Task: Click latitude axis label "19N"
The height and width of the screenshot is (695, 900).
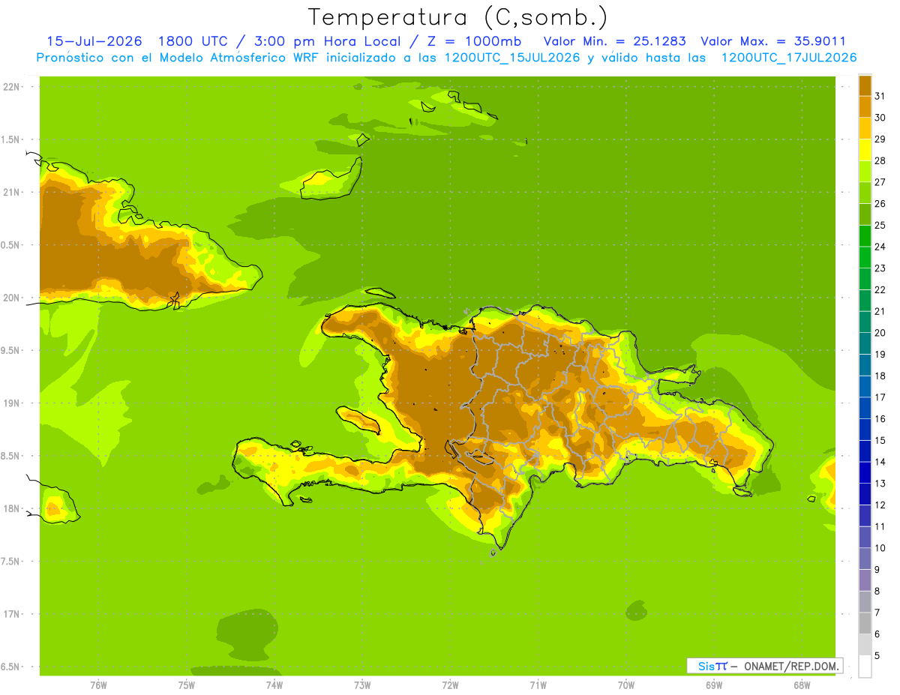Action: [x=10, y=403]
